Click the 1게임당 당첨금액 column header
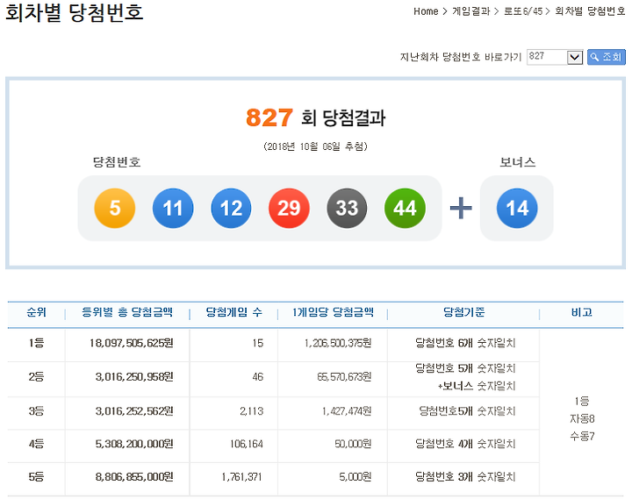This screenshot has width=632, height=499. click(x=333, y=312)
